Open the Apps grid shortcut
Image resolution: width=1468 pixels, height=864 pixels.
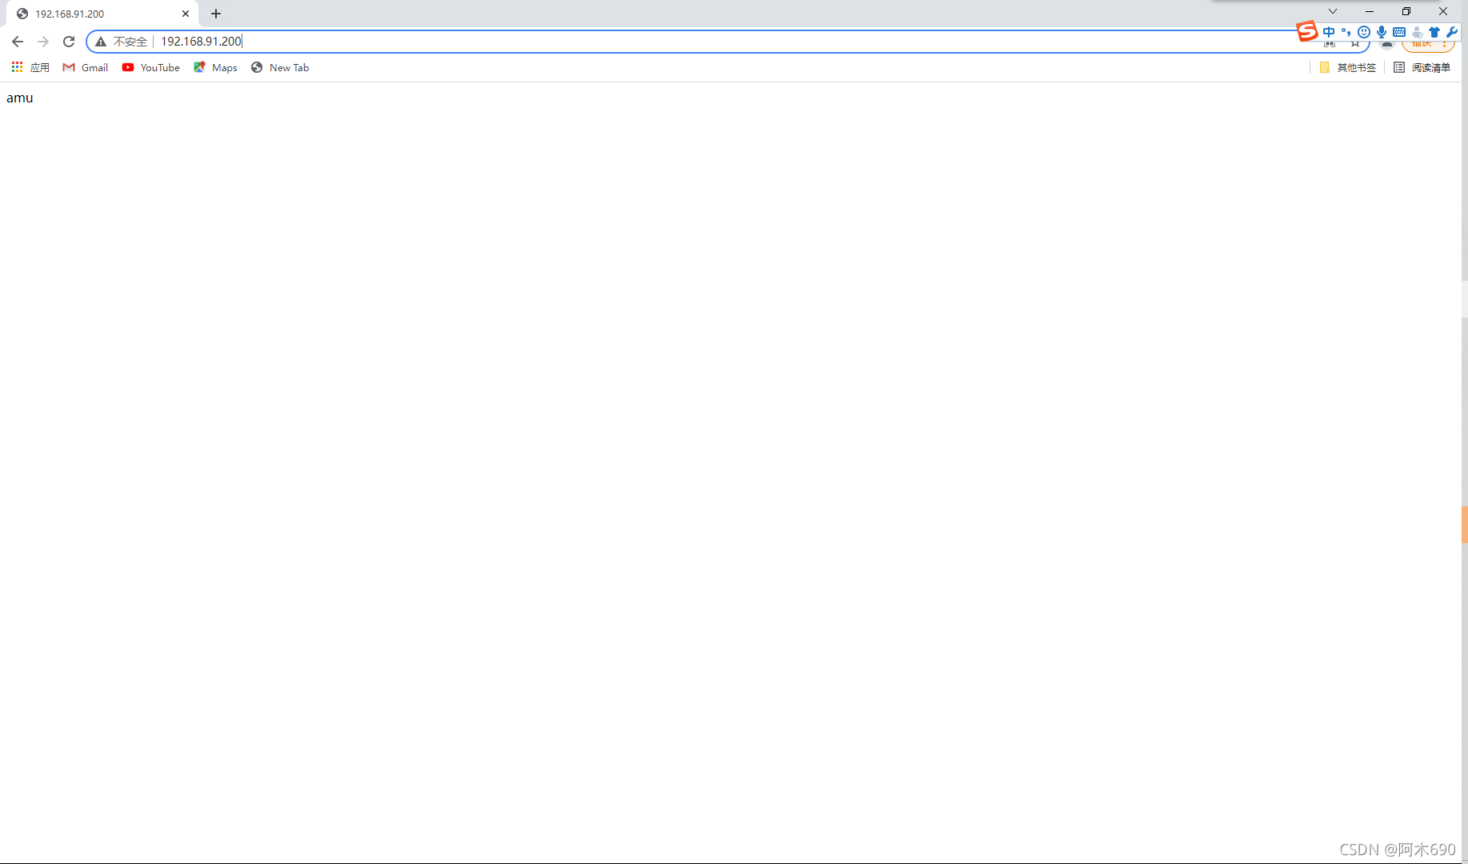click(x=30, y=68)
